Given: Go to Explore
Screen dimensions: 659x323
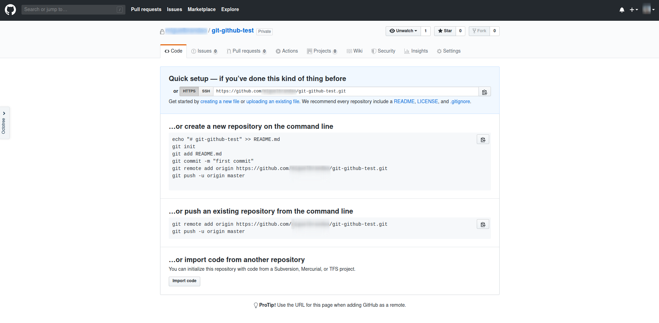Looking at the screenshot, I should tap(230, 9).
